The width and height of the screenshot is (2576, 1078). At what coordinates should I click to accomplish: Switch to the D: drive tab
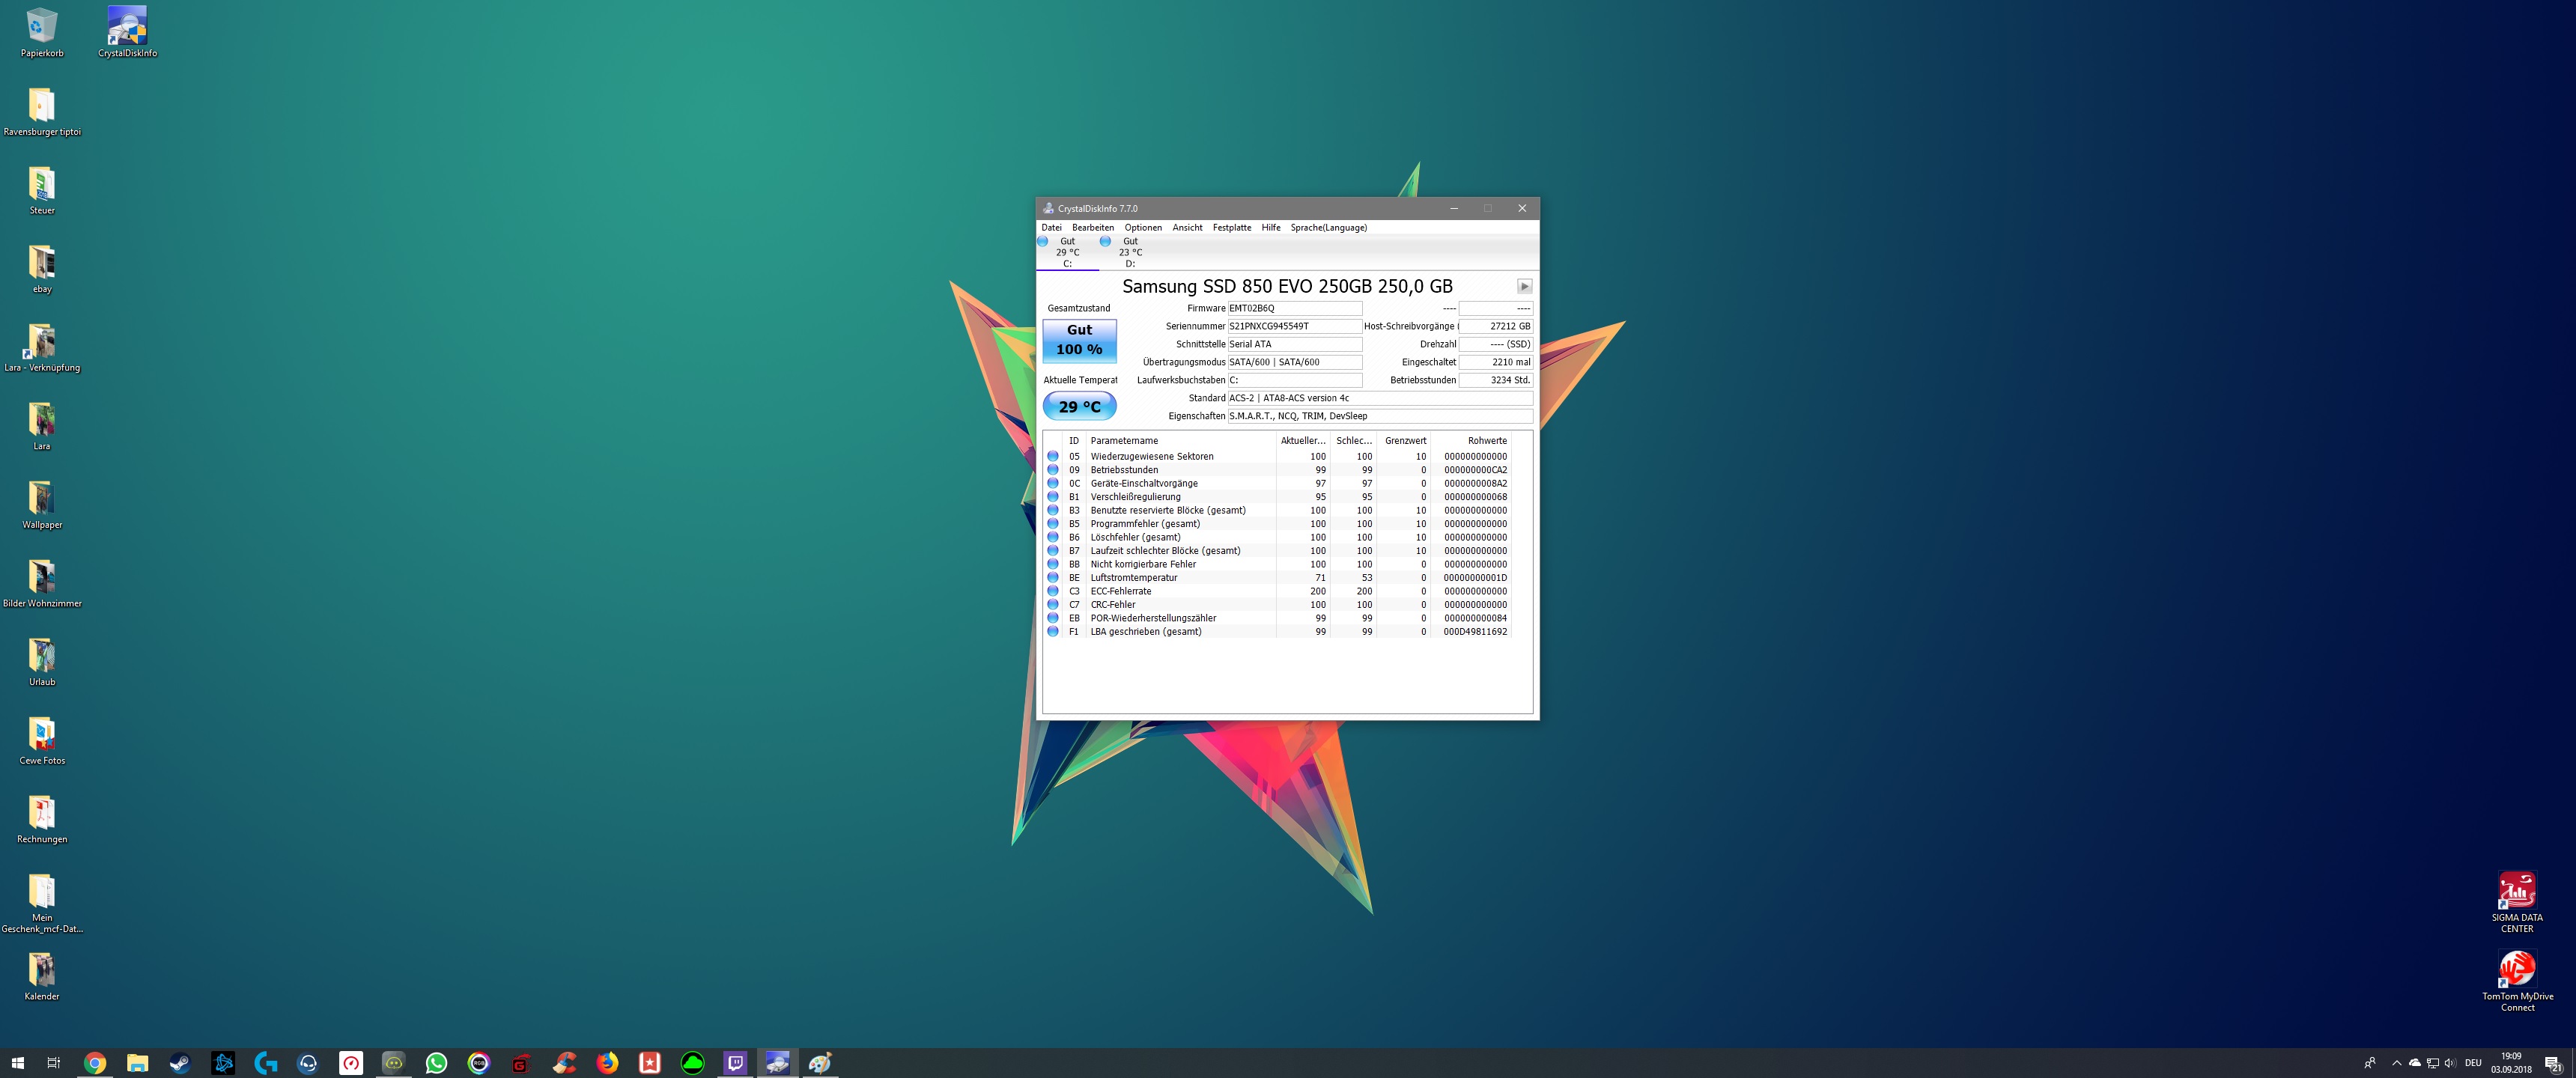coord(1130,253)
